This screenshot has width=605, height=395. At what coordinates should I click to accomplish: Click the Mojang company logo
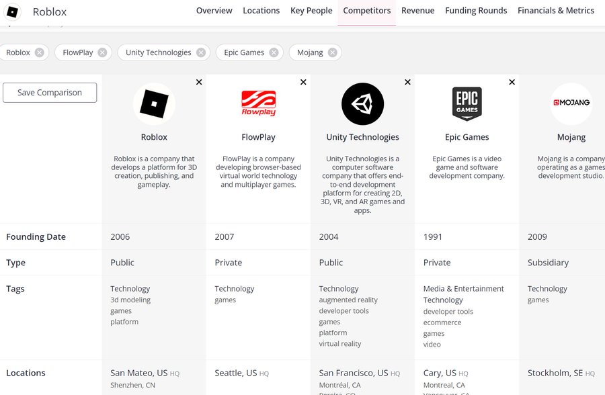(x=571, y=103)
